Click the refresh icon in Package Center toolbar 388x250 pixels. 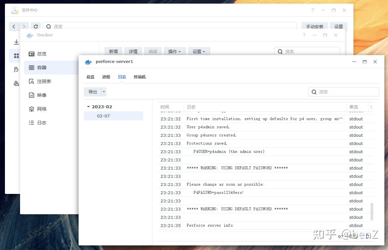click(36, 27)
